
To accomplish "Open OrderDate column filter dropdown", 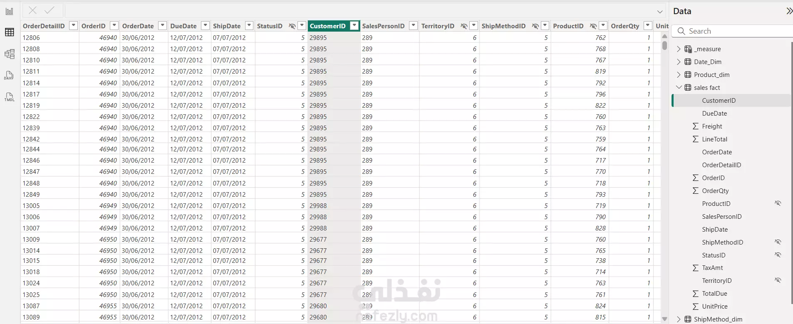I will point(163,26).
